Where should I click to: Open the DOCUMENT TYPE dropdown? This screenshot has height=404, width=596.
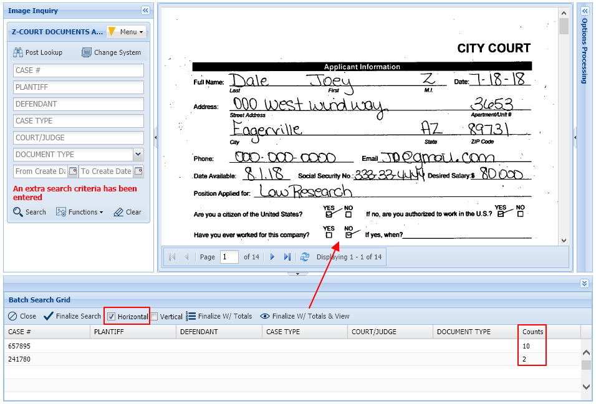tap(138, 154)
